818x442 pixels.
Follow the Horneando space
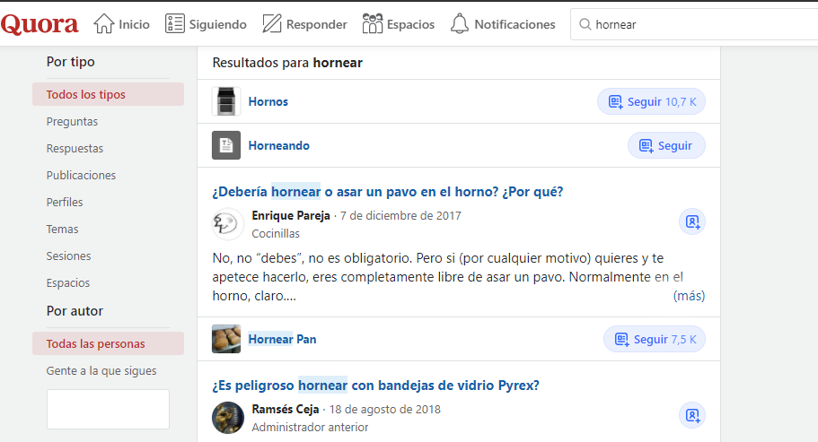665,145
